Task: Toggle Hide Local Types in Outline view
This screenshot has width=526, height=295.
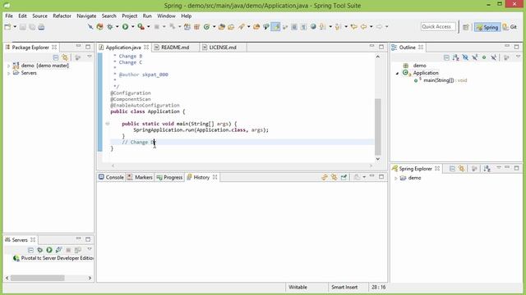Action: pyautogui.click(x=493, y=57)
